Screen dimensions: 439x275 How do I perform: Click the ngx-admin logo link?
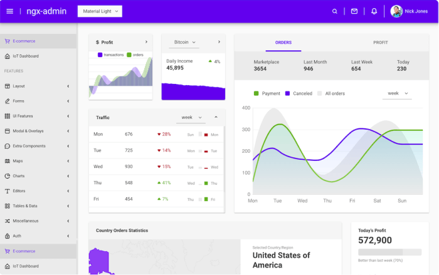[x=46, y=11]
